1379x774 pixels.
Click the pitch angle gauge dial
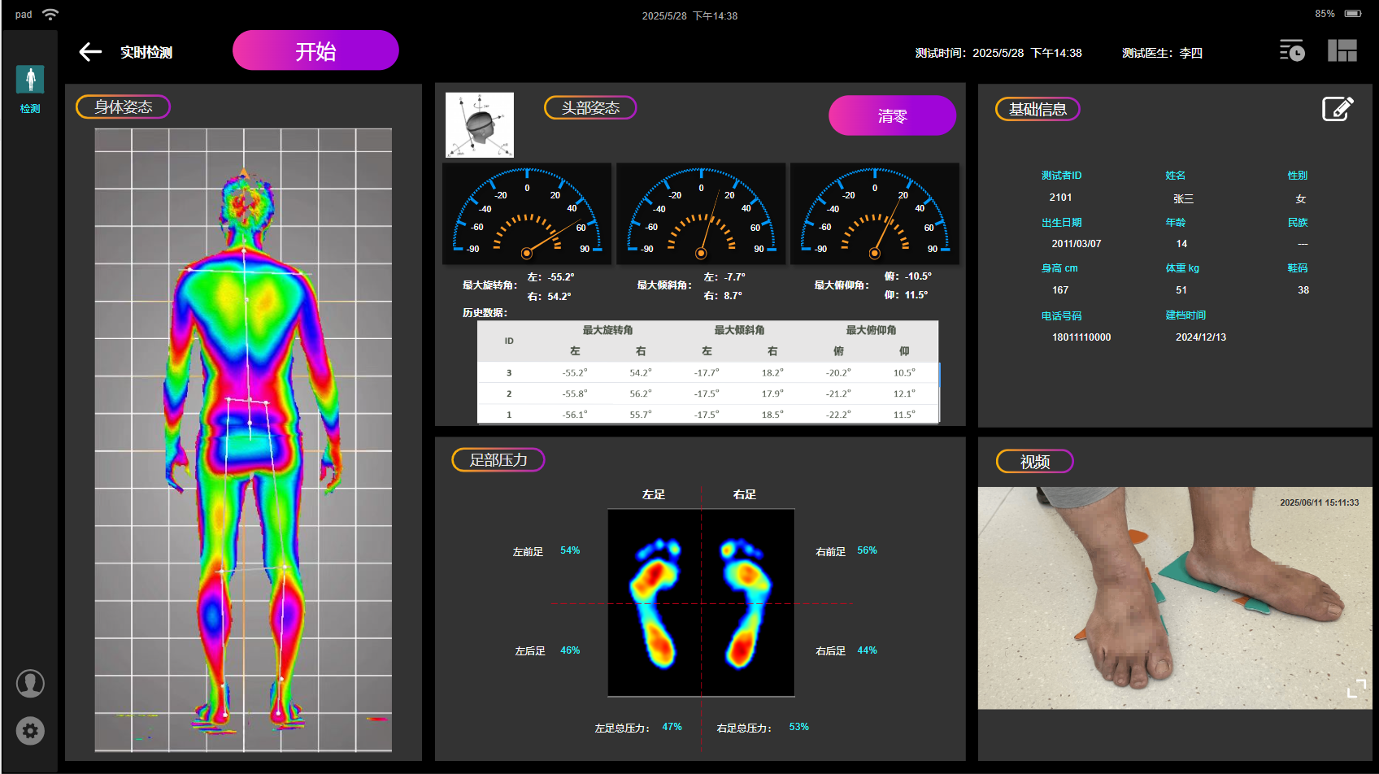pyautogui.click(x=875, y=214)
